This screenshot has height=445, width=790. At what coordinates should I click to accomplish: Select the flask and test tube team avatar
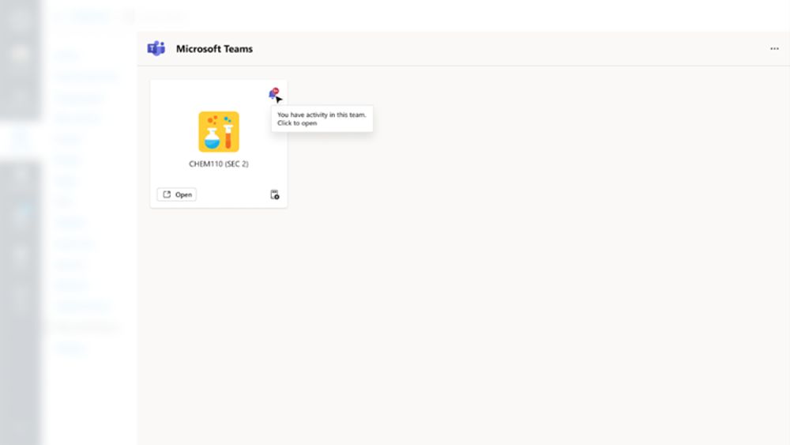click(219, 131)
